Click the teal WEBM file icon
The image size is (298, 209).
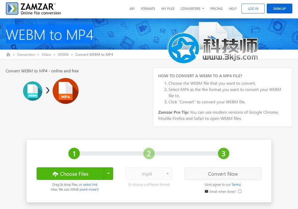coord(33,91)
